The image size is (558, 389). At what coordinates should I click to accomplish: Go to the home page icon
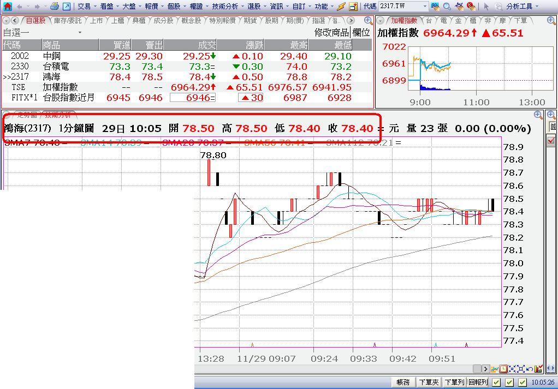point(7,6)
